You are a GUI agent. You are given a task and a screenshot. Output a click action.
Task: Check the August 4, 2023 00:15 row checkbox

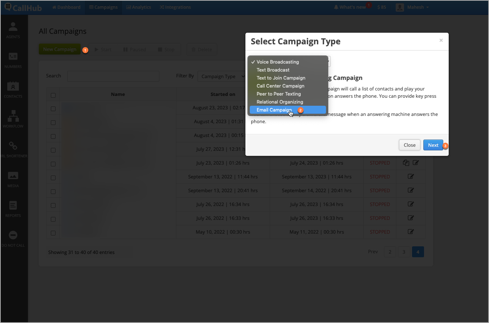click(x=53, y=136)
